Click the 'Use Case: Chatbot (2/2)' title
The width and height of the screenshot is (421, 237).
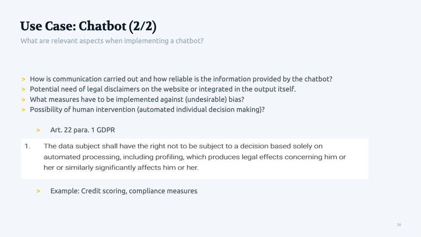(88, 27)
